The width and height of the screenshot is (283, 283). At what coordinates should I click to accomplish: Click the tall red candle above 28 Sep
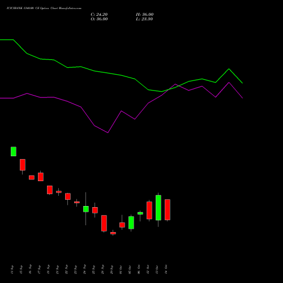[x=104, y=224]
